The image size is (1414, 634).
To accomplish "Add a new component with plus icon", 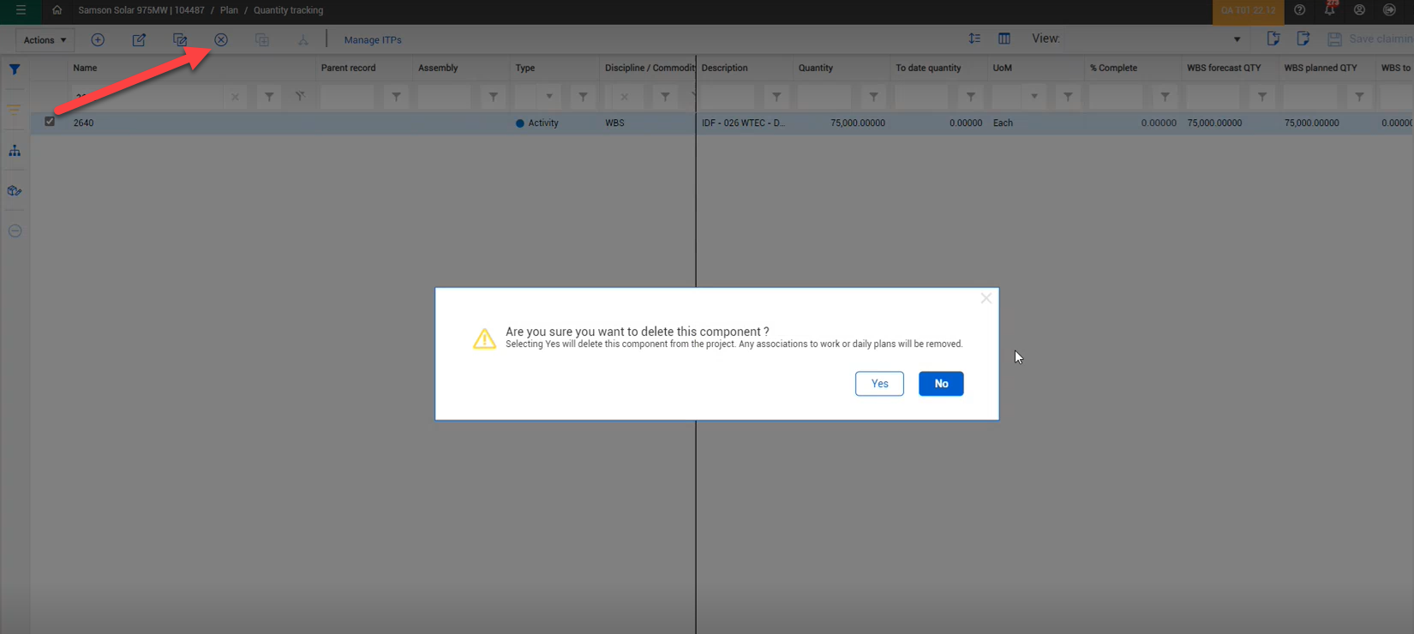I will 98,39.
